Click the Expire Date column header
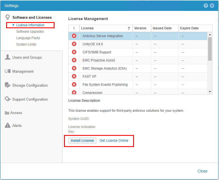This screenshot has width=219, height=180. [189, 28]
